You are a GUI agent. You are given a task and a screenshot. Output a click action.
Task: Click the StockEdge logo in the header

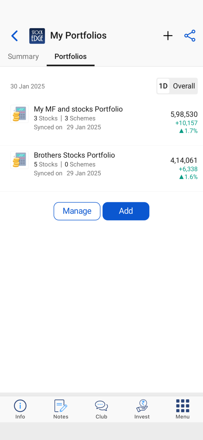[x=37, y=36]
